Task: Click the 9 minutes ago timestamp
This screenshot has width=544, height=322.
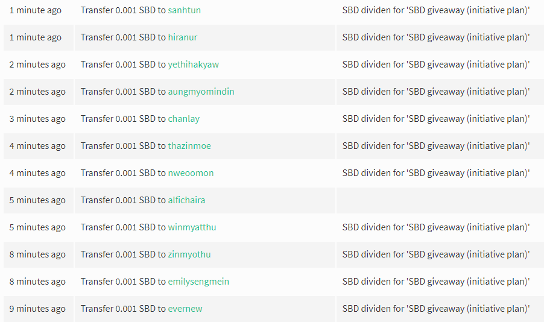Action: coord(37,309)
